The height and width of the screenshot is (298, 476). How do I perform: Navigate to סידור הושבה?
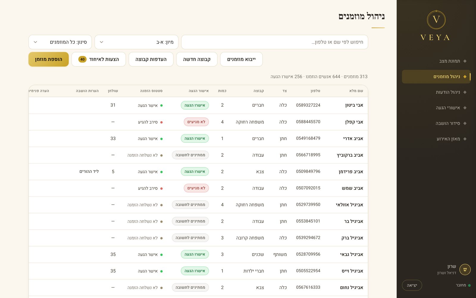pos(436,123)
